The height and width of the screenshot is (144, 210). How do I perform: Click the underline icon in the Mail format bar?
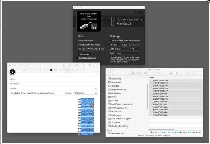pos(61,70)
